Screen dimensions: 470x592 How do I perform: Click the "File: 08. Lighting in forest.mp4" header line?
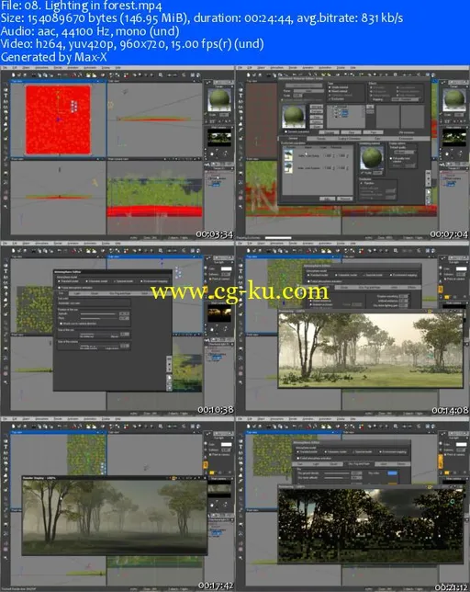[x=81, y=6]
